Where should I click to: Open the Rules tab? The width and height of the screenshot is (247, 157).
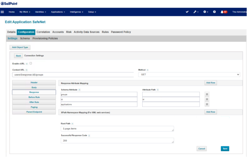pos(105,32)
